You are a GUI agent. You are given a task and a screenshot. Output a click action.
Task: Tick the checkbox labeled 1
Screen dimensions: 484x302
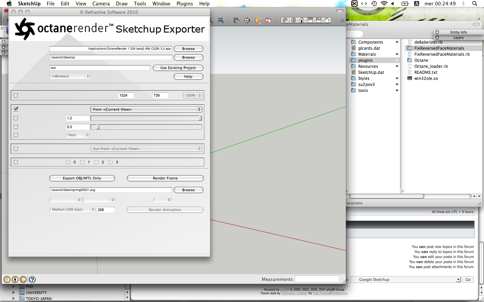pos(82,162)
